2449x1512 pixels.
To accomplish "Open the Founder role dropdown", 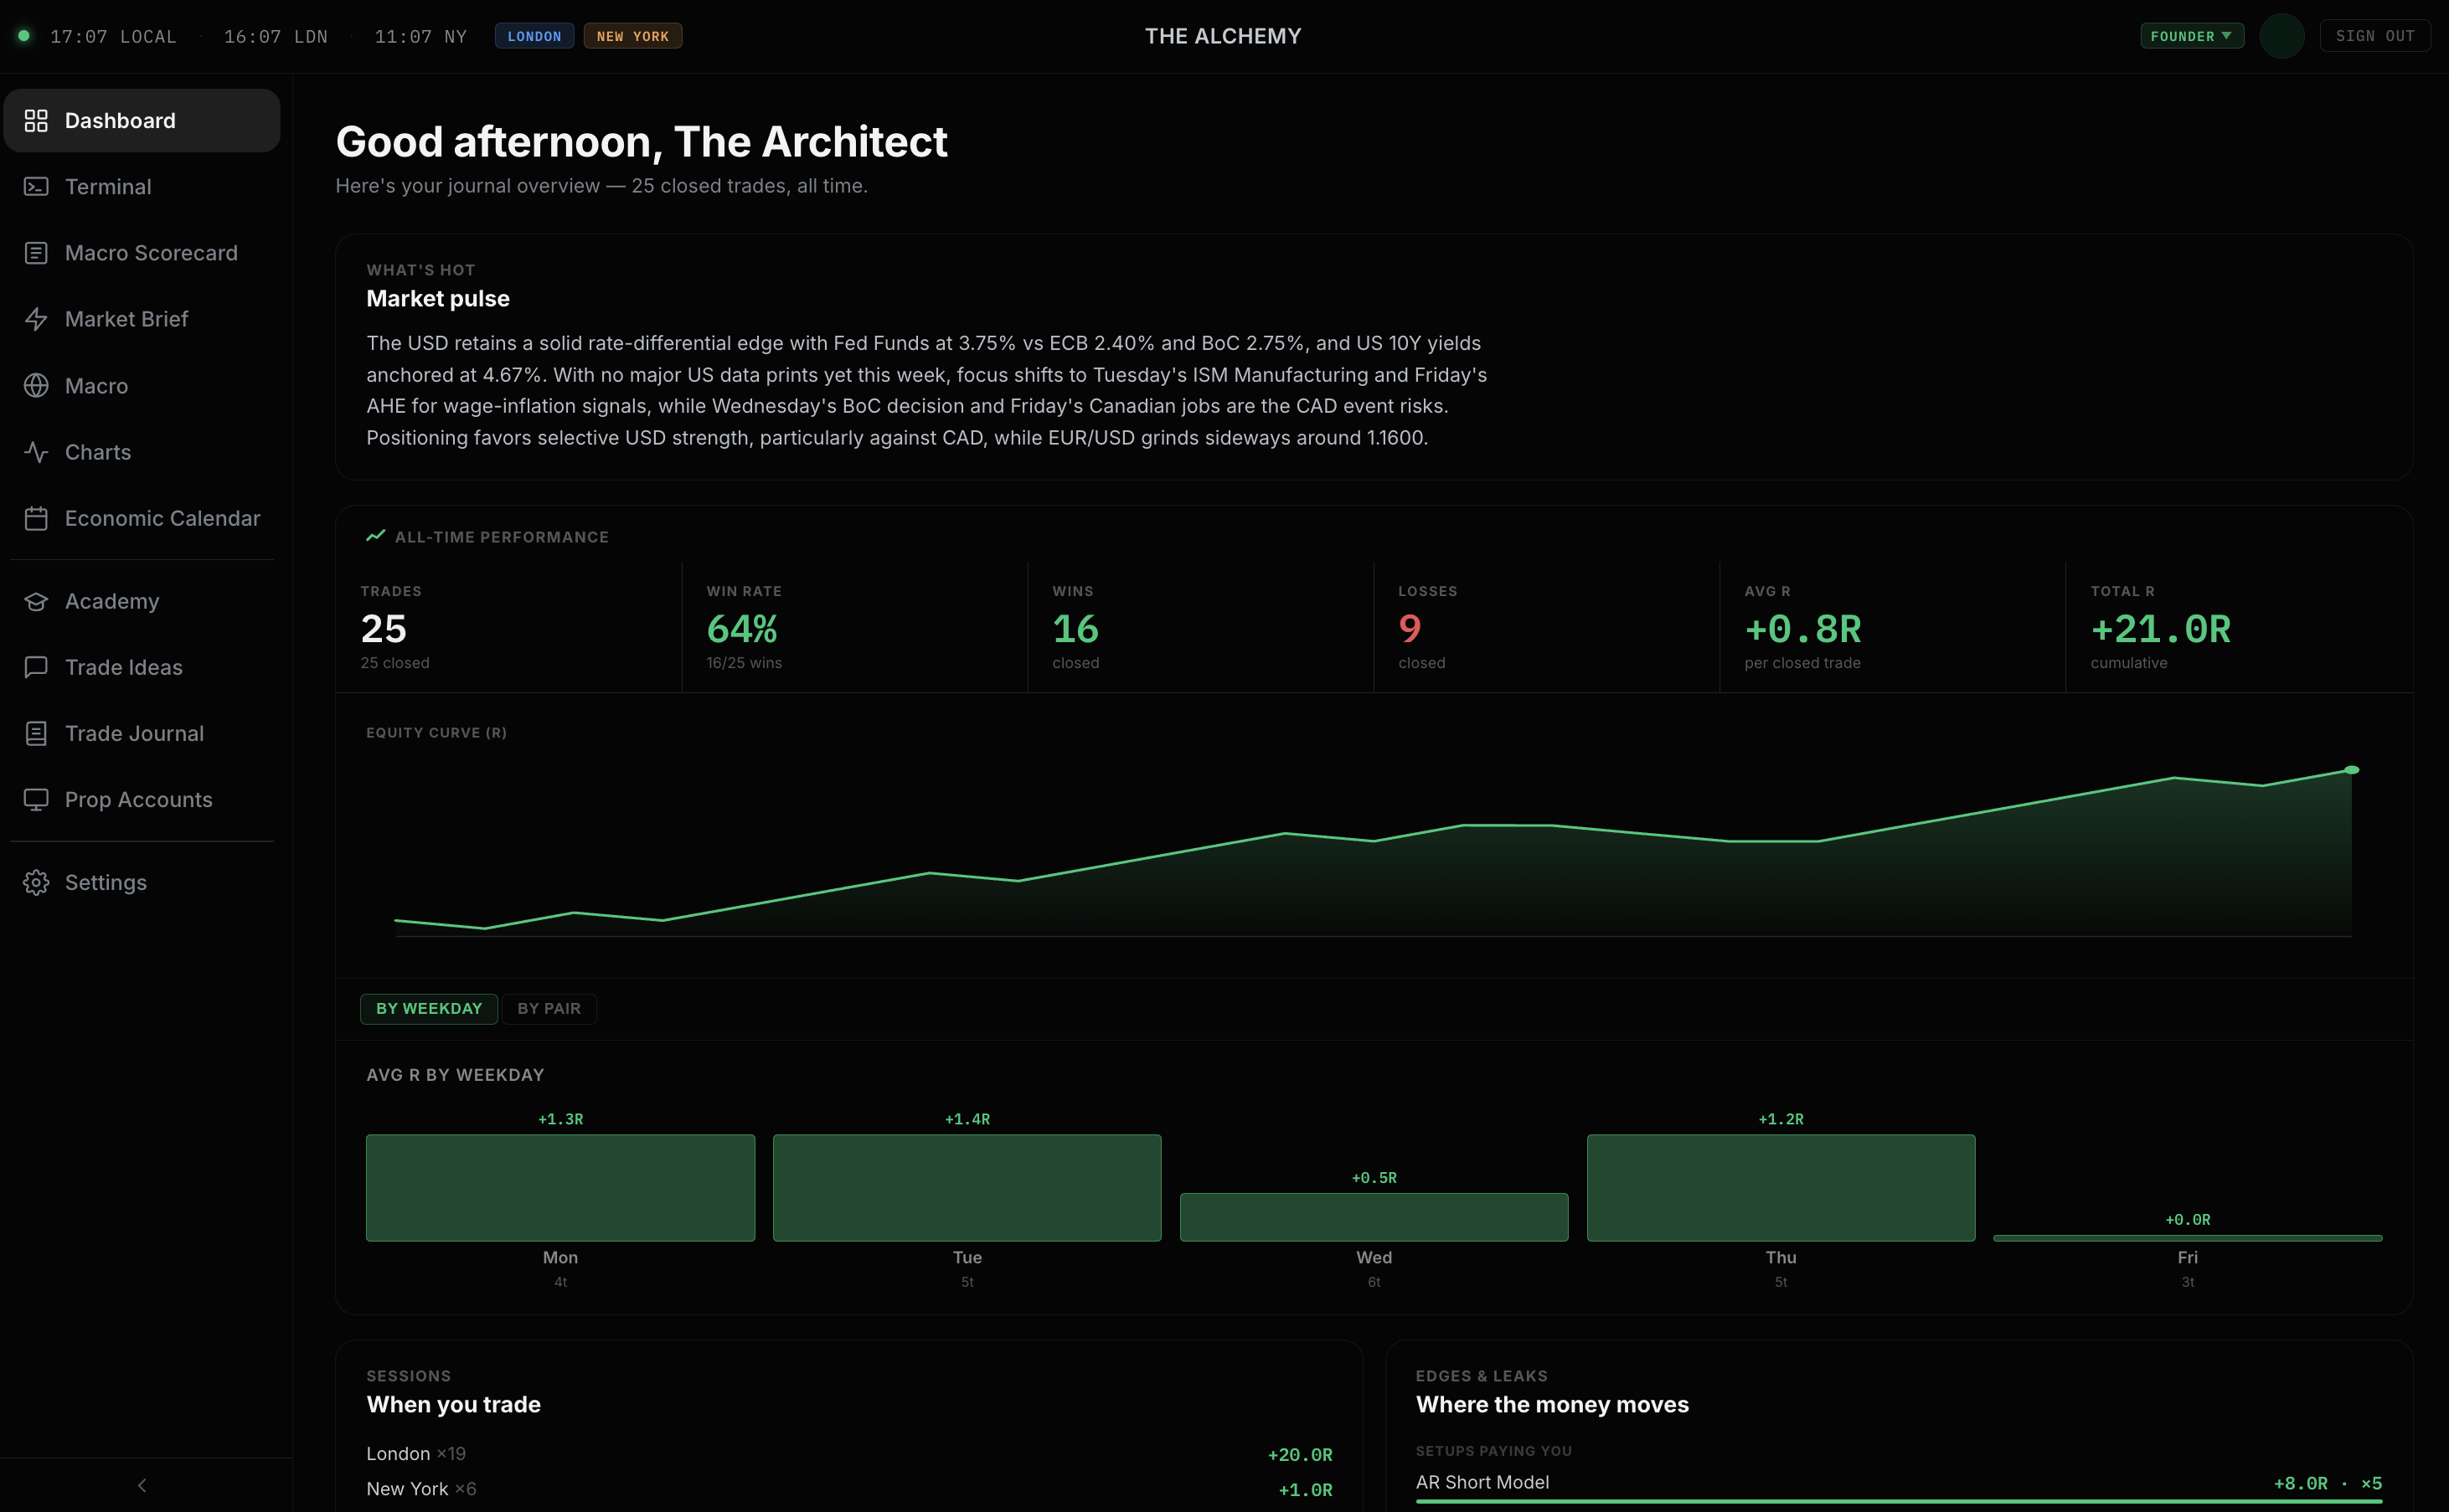I will pos(2191,36).
